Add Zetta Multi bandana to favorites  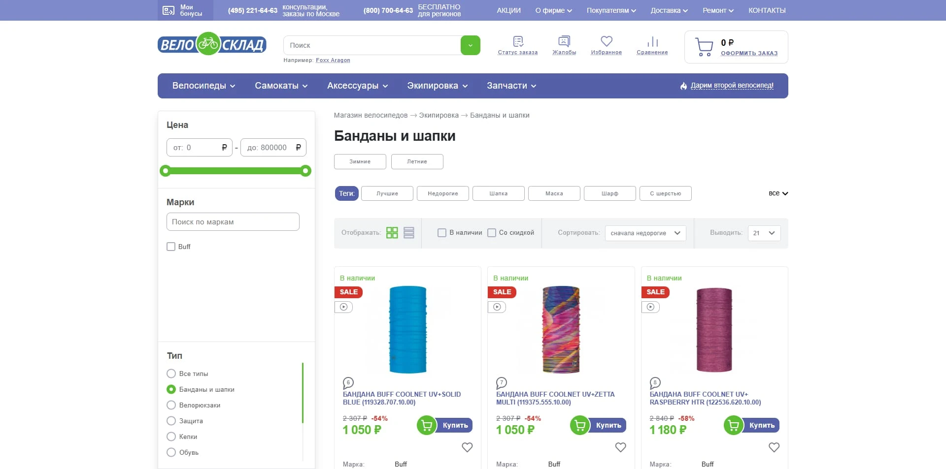[x=621, y=447]
